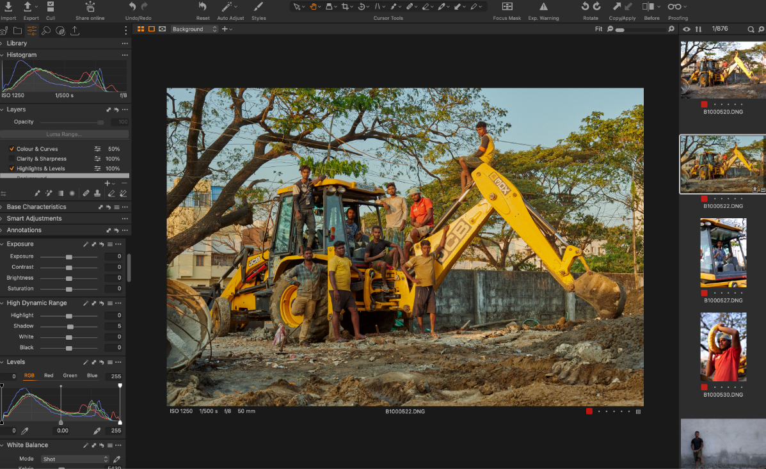Switch viewer to multi-view grid mode
This screenshot has height=469, width=766.
[141, 29]
